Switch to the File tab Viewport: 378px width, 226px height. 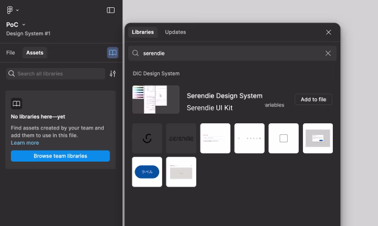coord(10,53)
